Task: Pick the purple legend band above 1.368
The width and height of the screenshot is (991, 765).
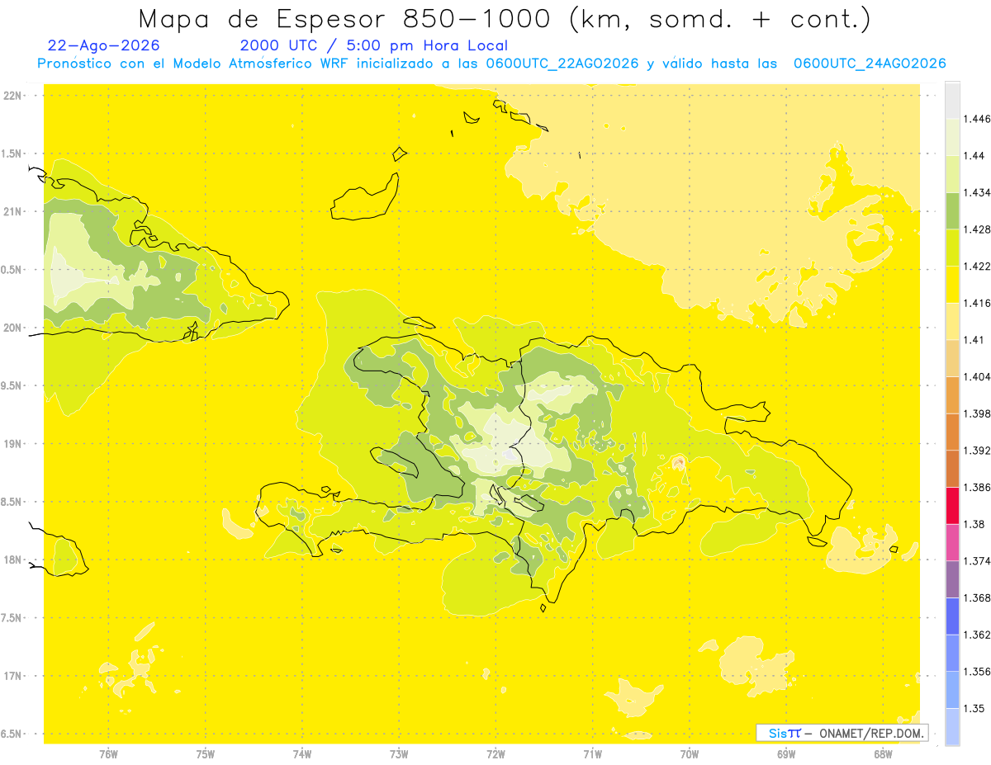Action: pyautogui.click(x=952, y=579)
